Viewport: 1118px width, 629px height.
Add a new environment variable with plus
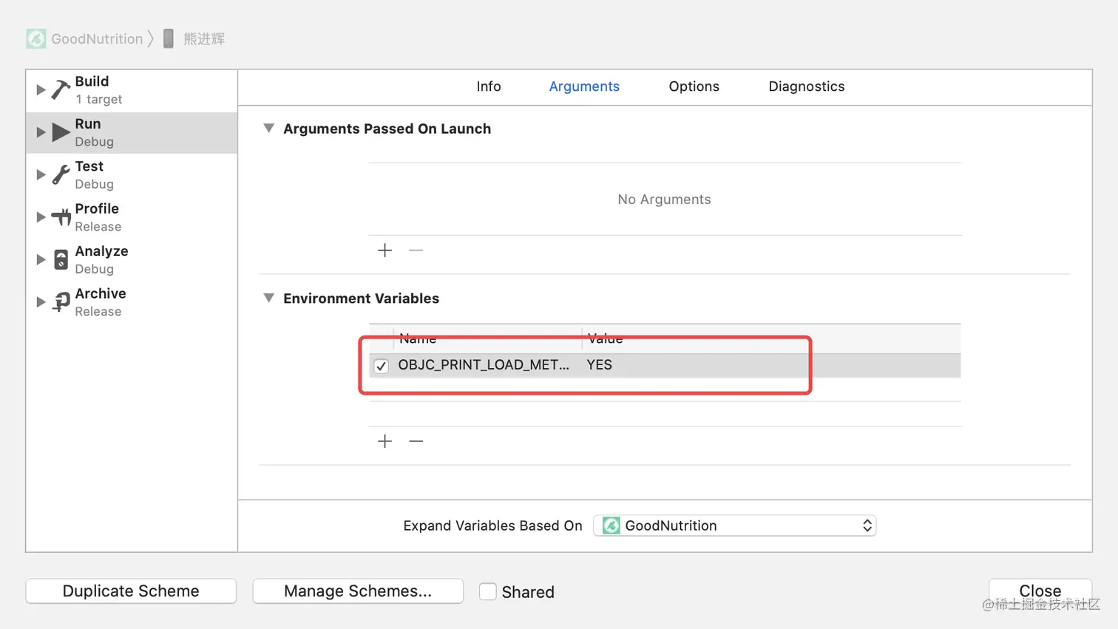[x=384, y=441]
